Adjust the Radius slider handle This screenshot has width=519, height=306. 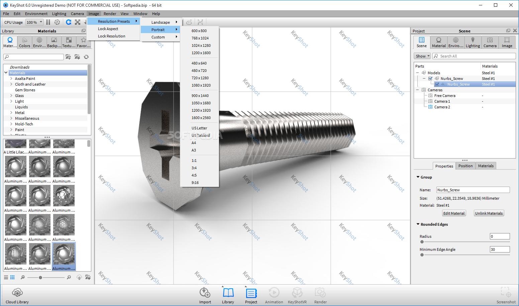[x=422, y=242]
